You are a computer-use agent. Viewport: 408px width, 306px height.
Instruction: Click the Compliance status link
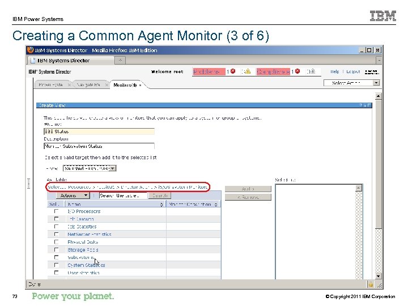pyautogui.click(x=273, y=71)
